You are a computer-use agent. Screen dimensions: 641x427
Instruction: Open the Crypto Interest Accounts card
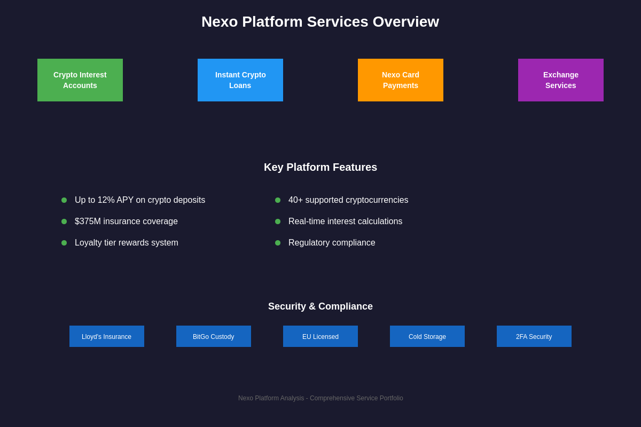point(80,80)
